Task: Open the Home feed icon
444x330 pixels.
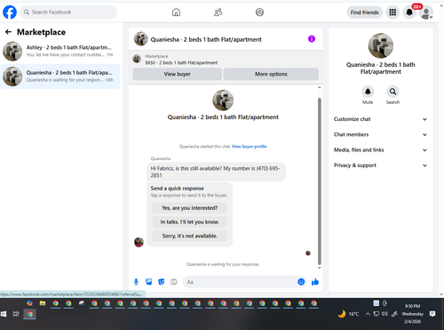Action: point(176,12)
